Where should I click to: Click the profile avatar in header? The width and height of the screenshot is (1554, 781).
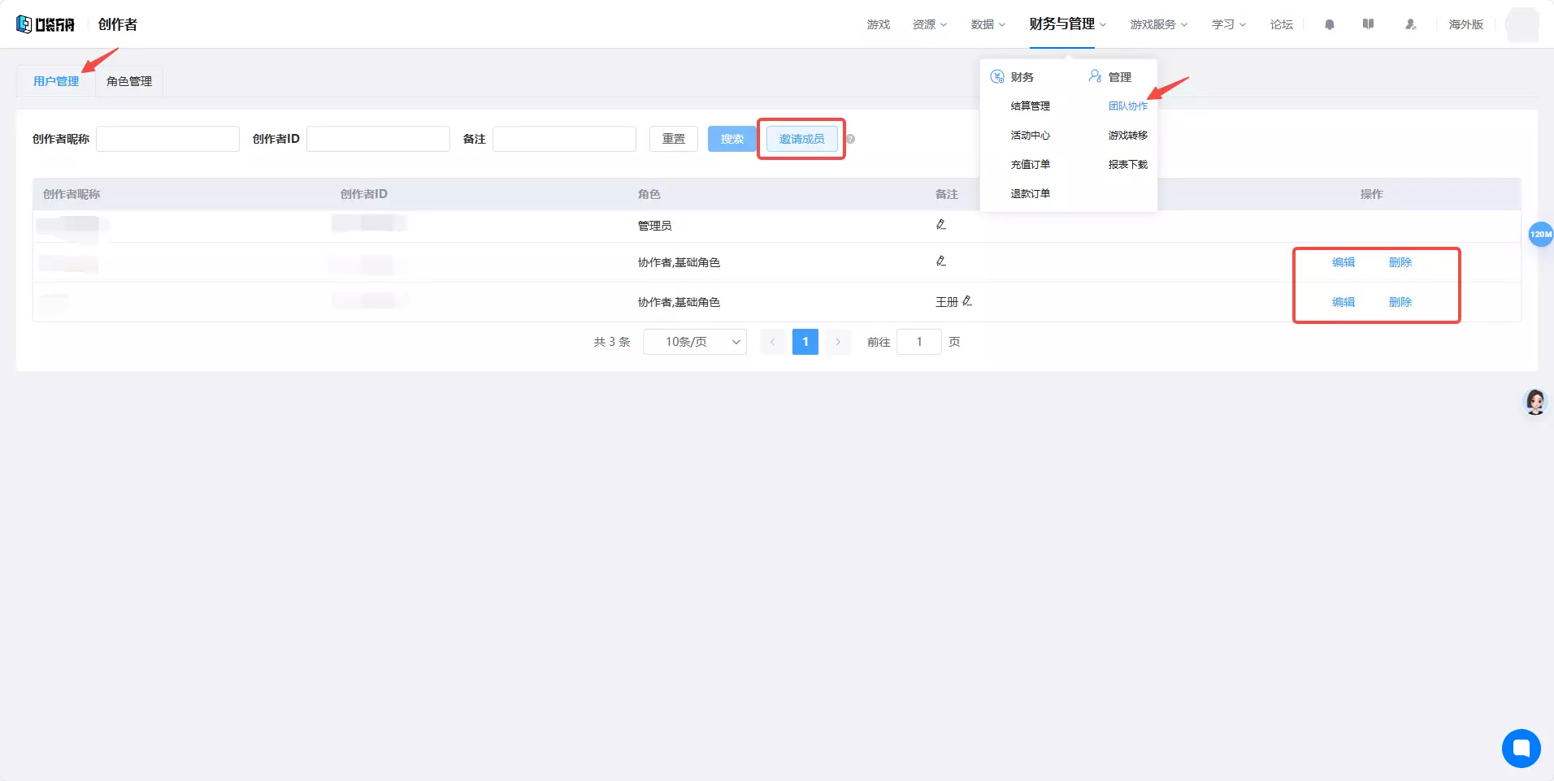pos(1521,24)
